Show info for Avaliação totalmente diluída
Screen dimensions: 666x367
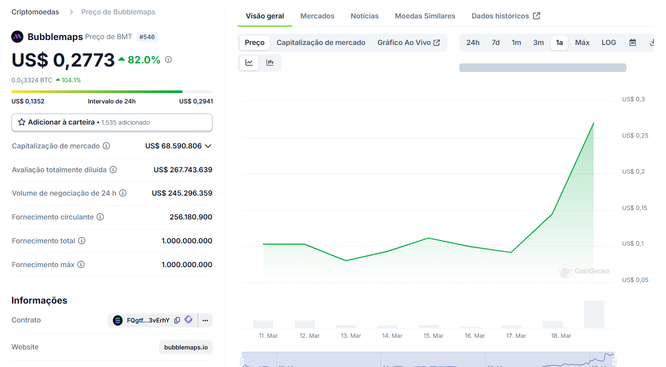point(113,170)
